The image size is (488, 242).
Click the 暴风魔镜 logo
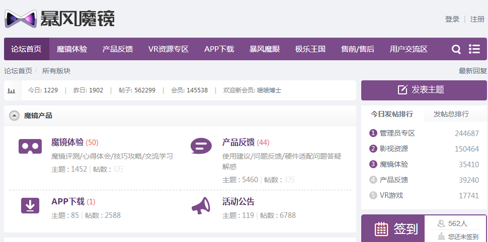pyautogui.click(x=59, y=19)
